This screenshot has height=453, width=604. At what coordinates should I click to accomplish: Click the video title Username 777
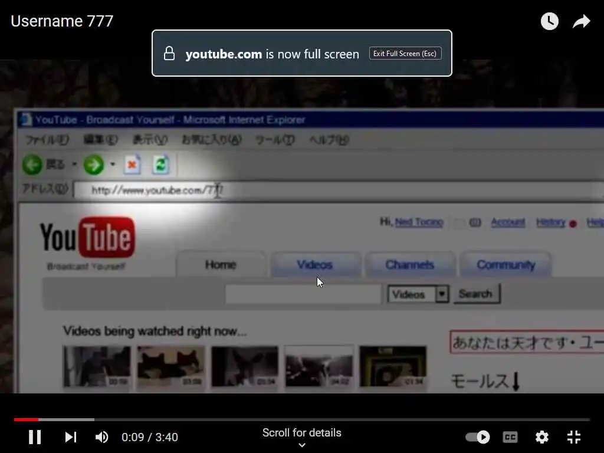click(x=62, y=21)
